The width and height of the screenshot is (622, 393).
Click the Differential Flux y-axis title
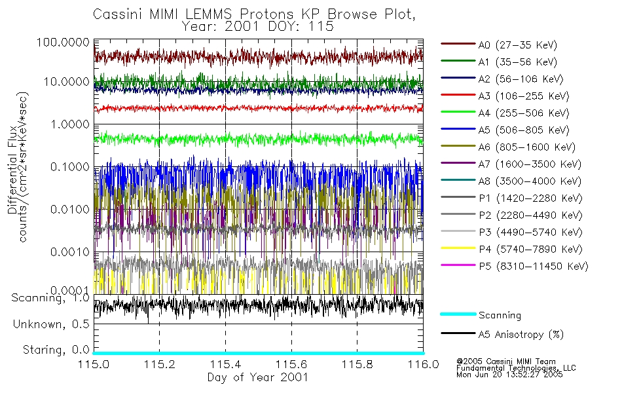coord(12,170)
